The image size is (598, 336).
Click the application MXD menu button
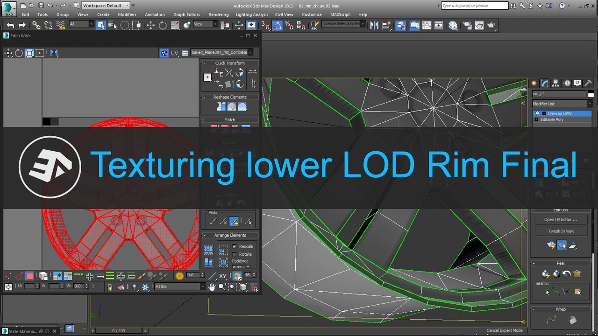tap(9, 8)
